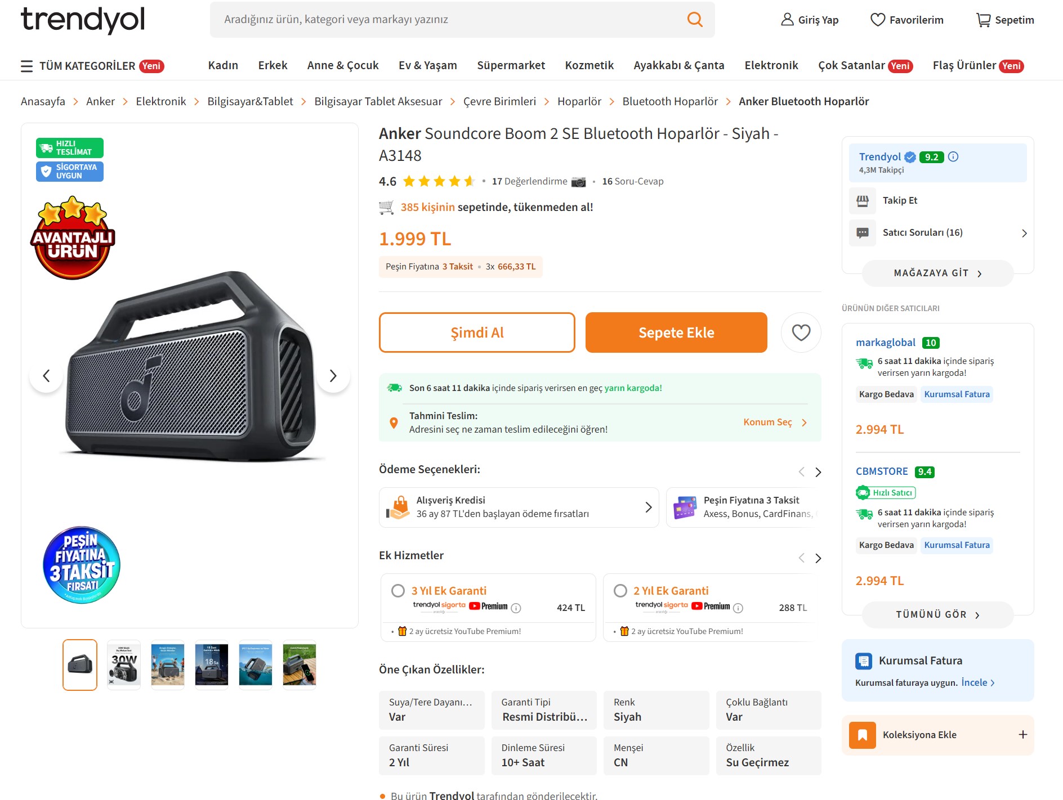Click the Favorilerim heart icon
Screen dimensions: 1063x800
pos(877,20)
